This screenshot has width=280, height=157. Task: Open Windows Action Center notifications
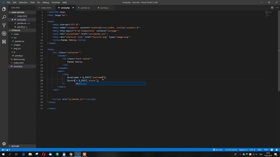(276, 154)
